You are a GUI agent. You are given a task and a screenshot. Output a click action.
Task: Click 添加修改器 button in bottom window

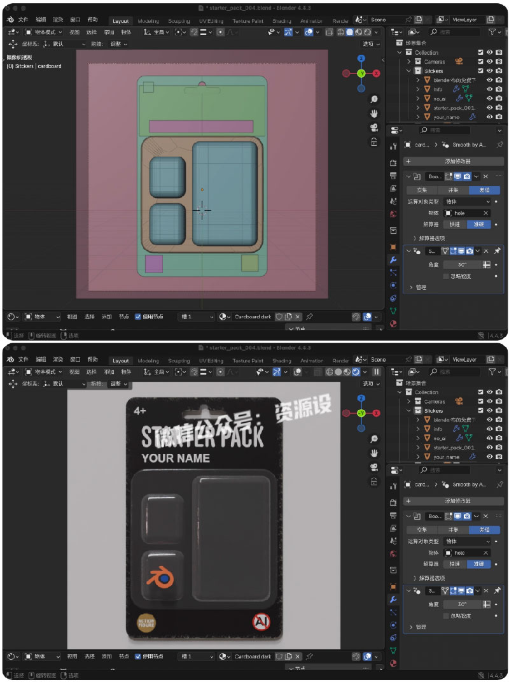pos(454,501)
